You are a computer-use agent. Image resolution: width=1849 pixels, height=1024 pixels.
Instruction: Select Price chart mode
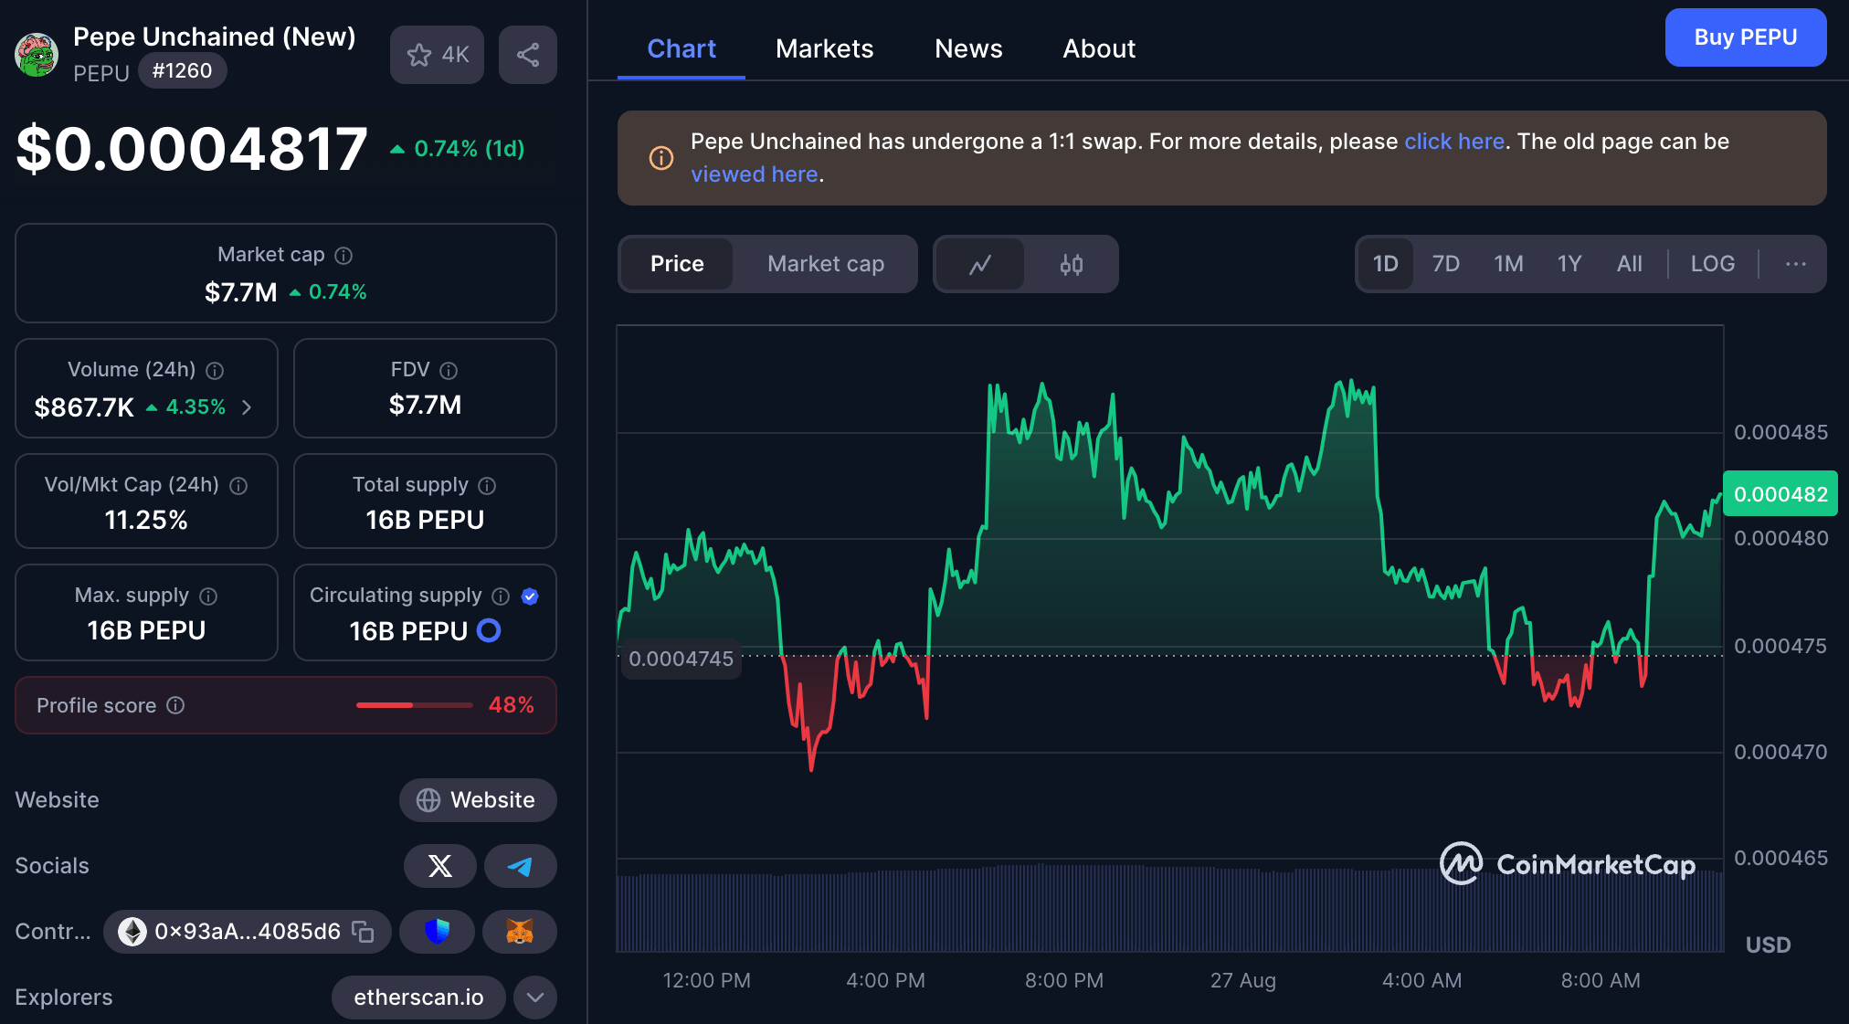677,264
